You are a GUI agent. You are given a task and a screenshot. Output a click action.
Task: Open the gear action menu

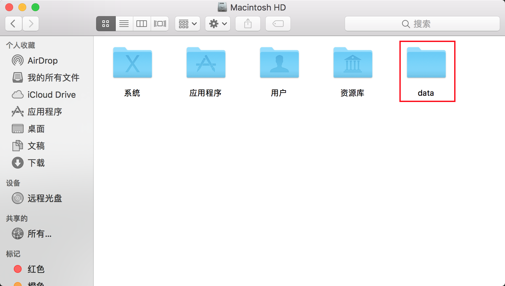(218, 24)
